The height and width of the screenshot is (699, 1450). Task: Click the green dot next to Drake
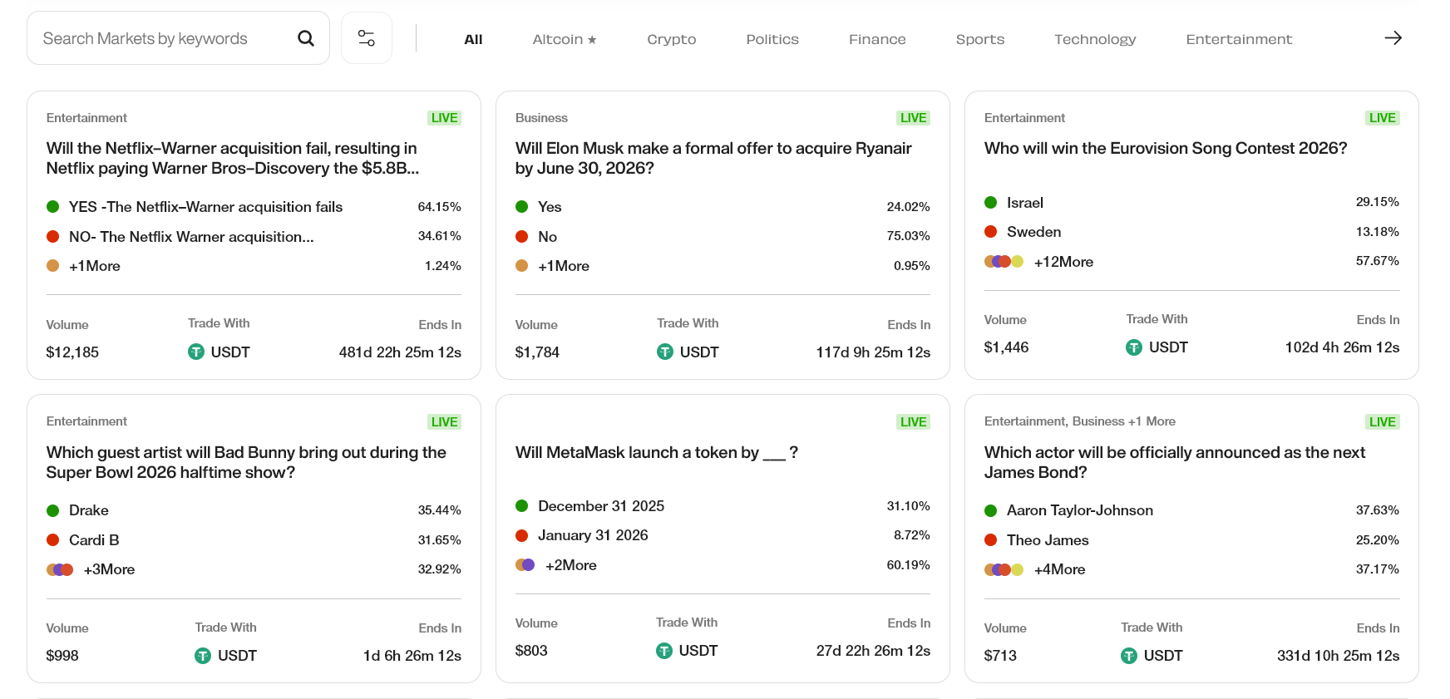[x=53, y=509]
